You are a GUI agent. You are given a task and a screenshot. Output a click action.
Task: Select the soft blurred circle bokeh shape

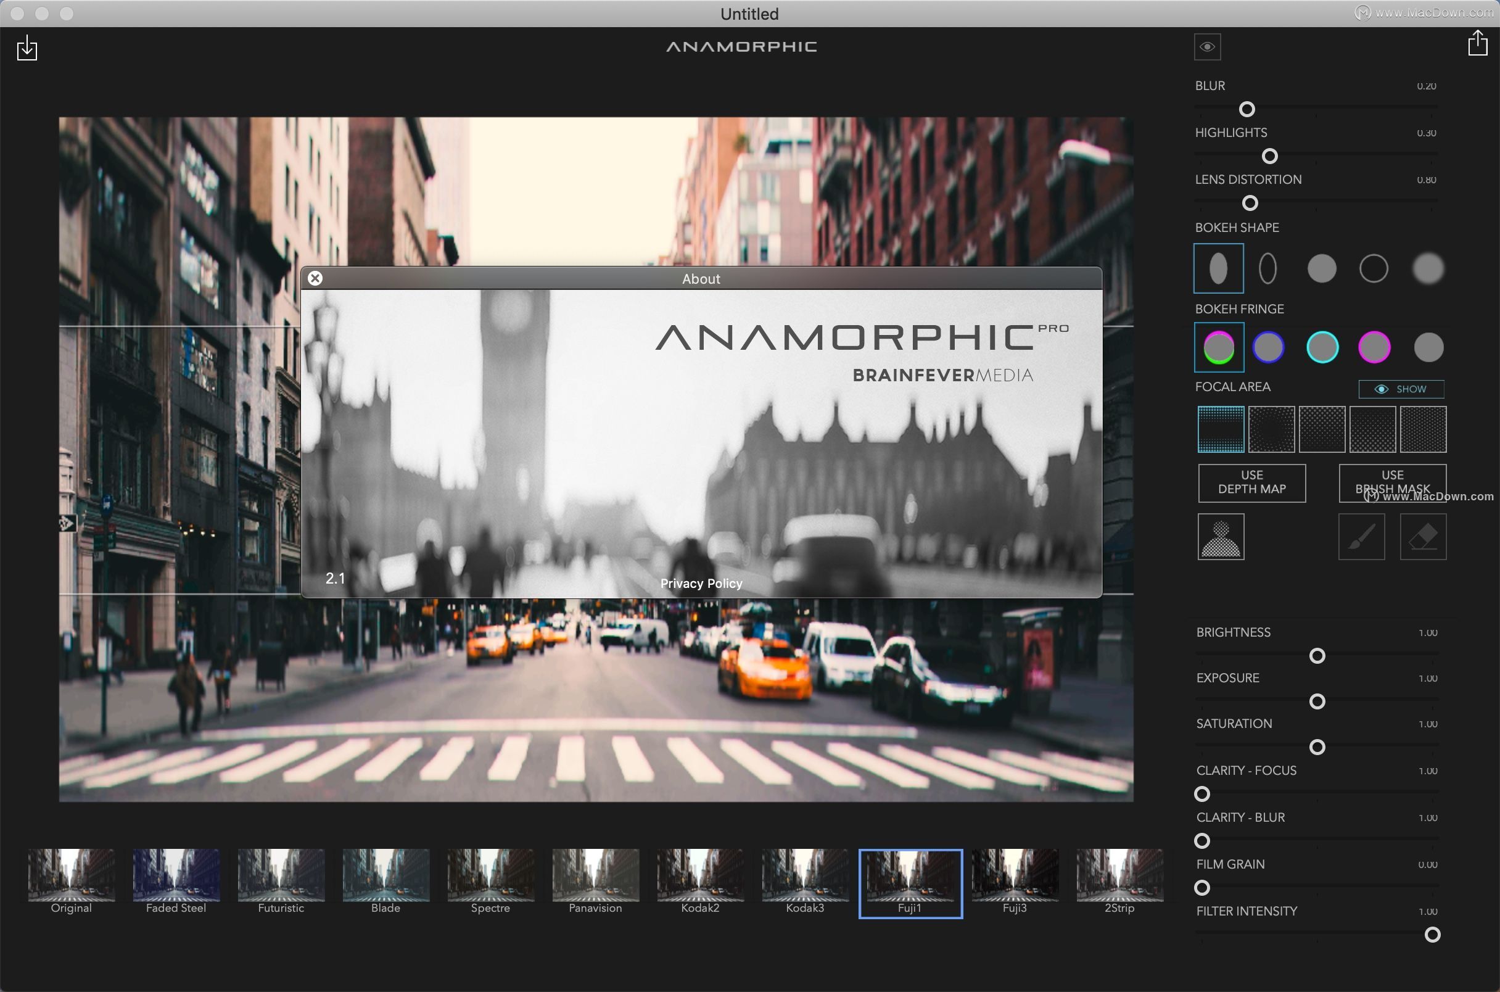tap(1428, 268)
